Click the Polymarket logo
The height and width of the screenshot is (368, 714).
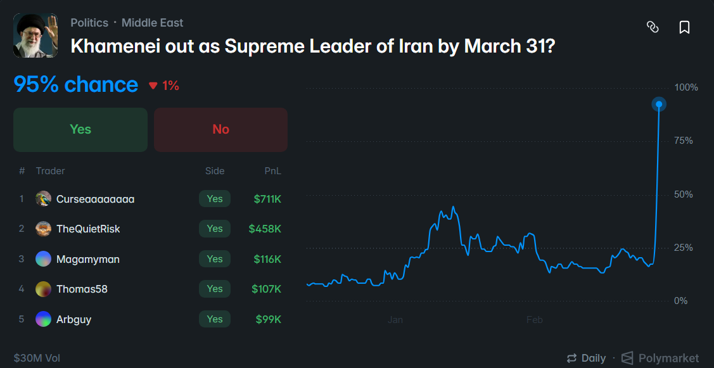[x=660, y=358]
